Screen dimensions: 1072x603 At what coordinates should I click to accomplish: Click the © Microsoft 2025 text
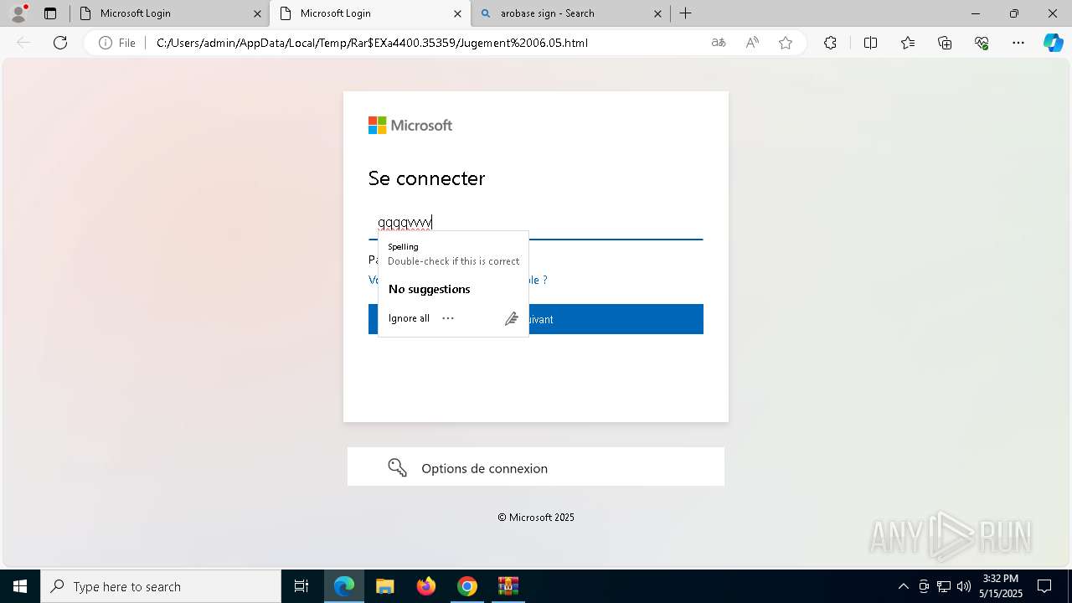[x=536, y=518]
